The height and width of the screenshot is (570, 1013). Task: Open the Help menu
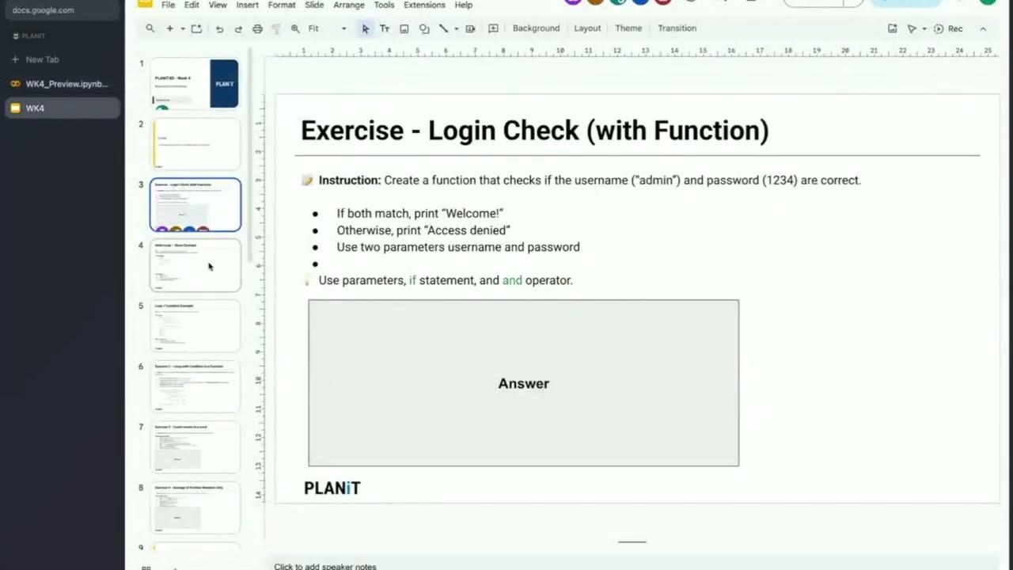click(464, 5)
